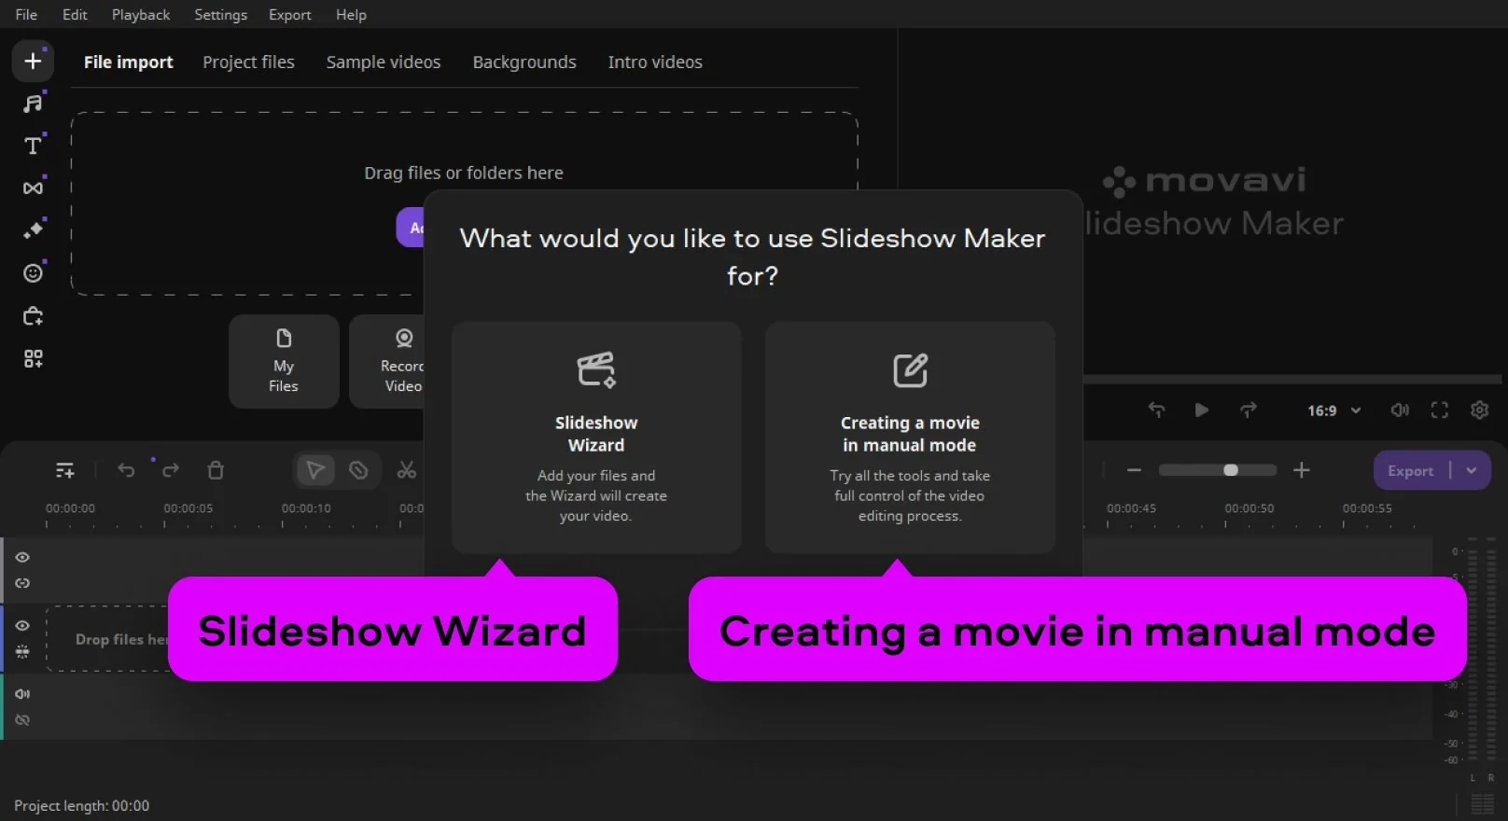Open the Audio panel with the music note icon
This screenshot has width=1508, height=821.
coord(33,104)
